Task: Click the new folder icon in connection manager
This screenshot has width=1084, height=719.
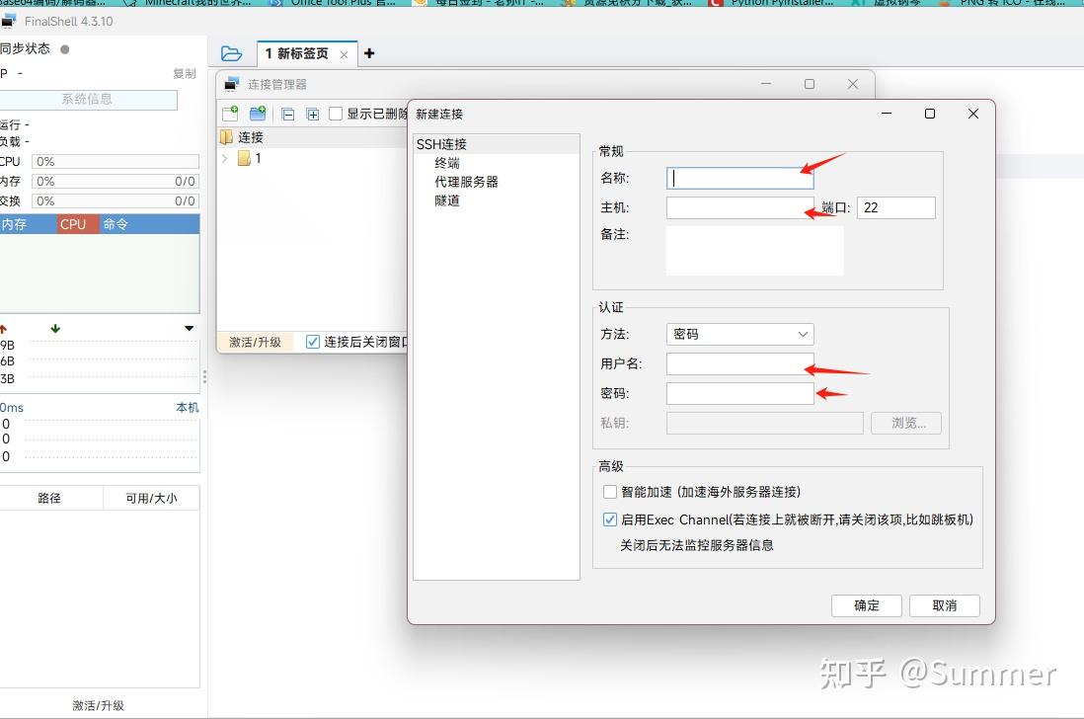Action: click(259, 115)
